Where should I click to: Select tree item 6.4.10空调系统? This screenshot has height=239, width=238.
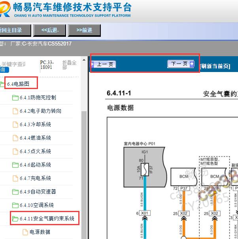37,205
